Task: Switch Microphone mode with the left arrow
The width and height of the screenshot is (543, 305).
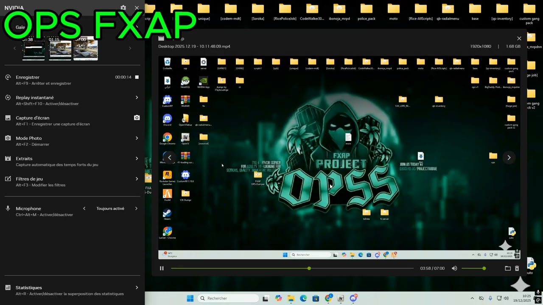Action: click(84, 208)
